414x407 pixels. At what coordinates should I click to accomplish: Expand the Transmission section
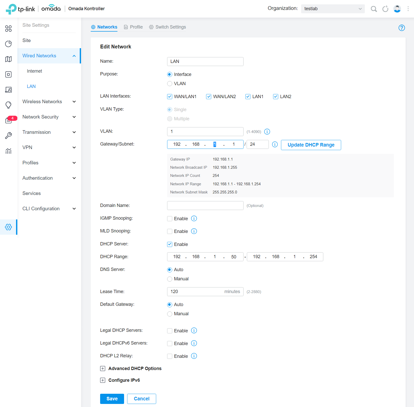pos(49,132)
